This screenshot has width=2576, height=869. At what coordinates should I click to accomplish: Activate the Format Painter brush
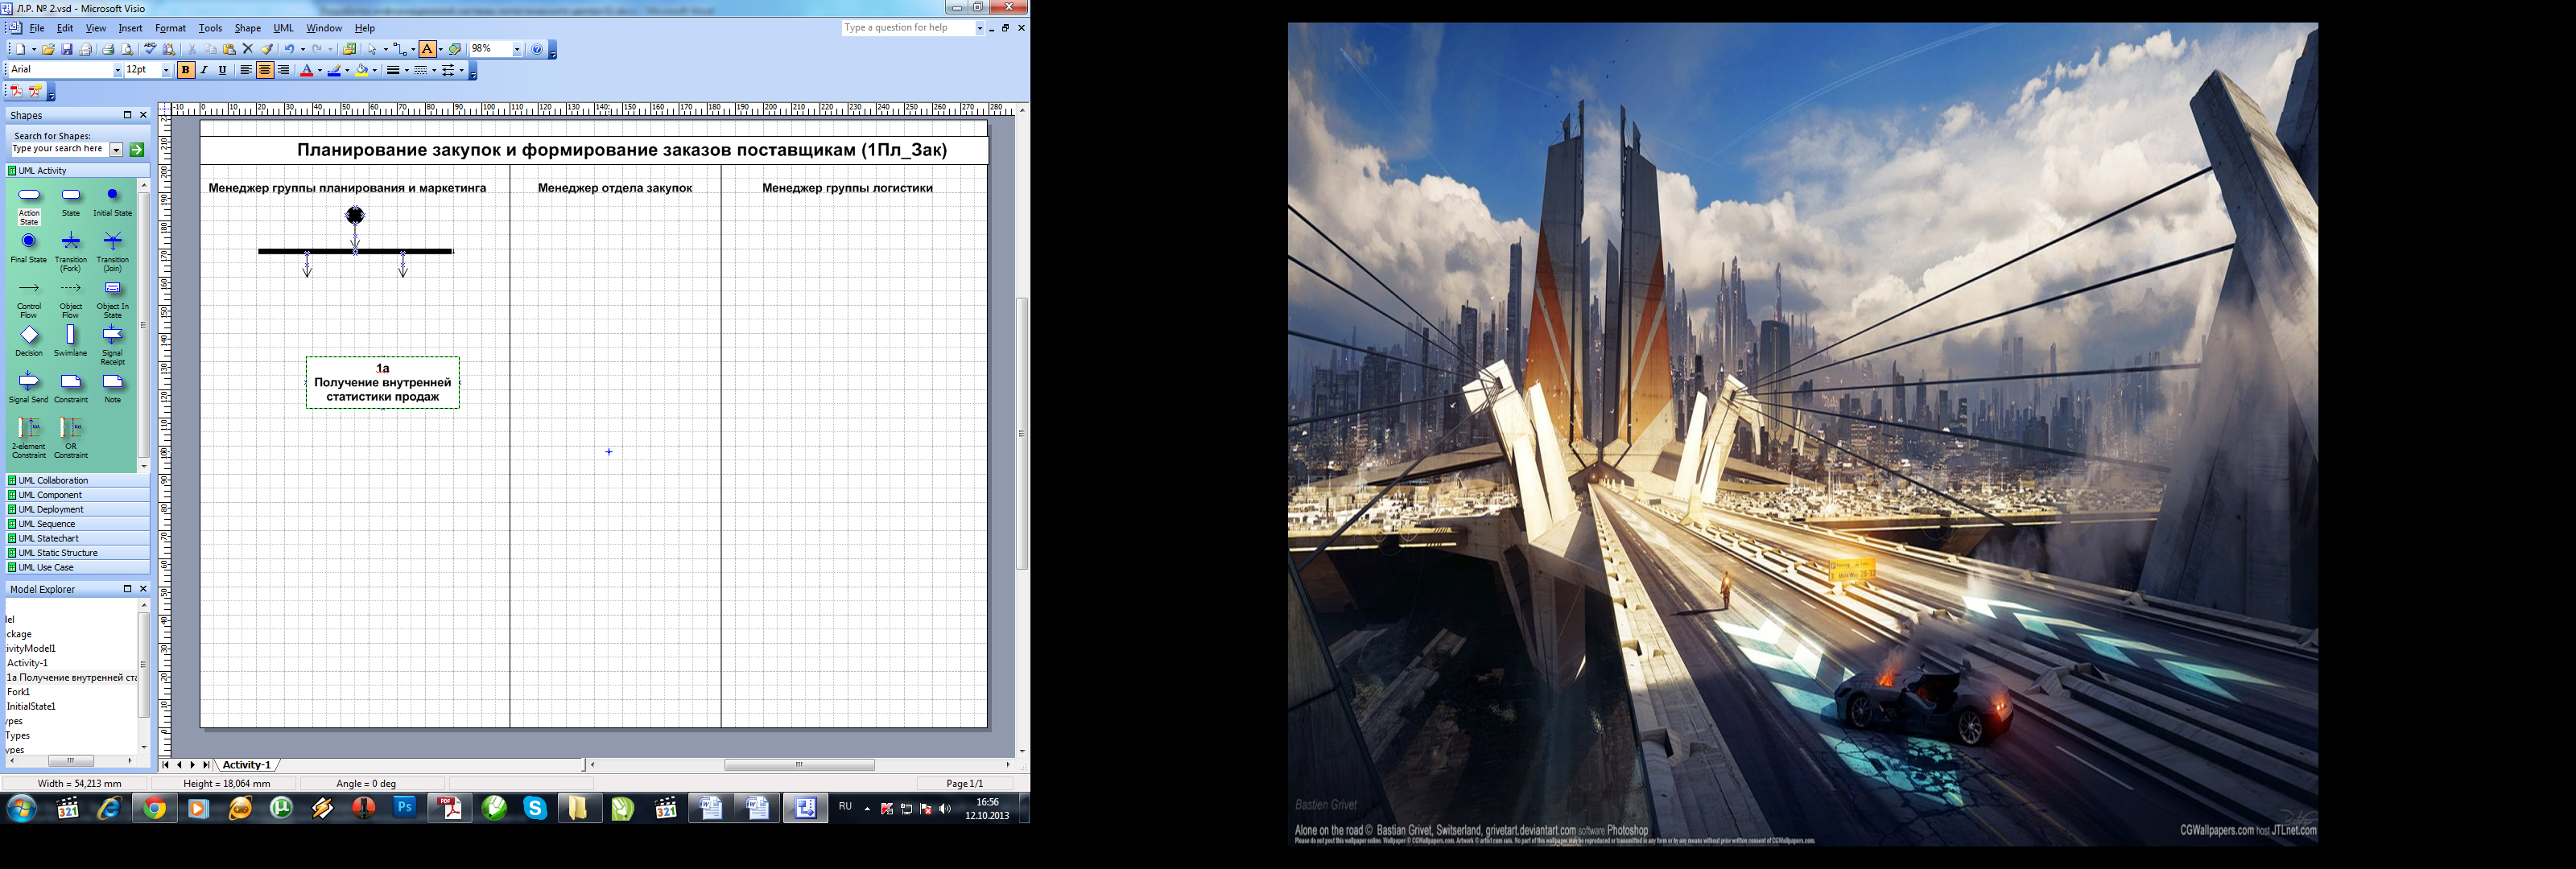[x=267, y=49]
